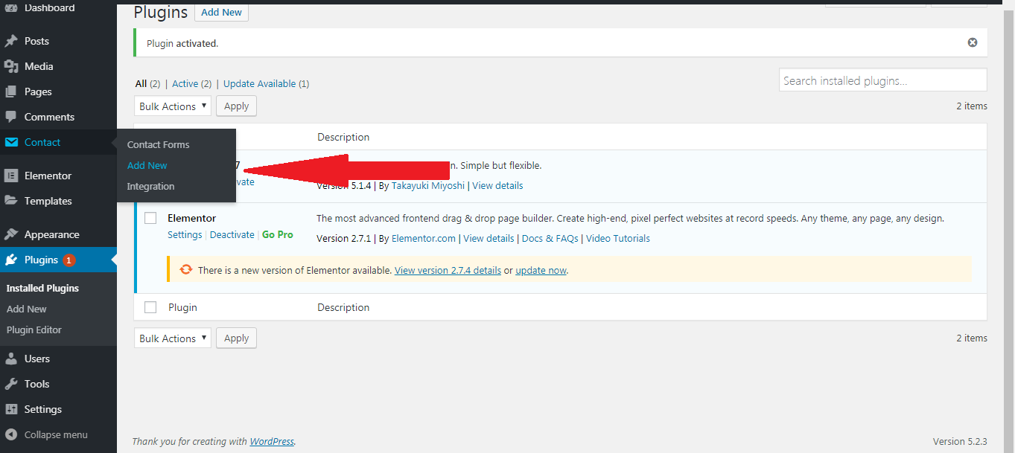Image resolution: width=1015 pixels, height=453 pixels.
Task: Open Add New under Plugins submenu
Action: (27, 309)
